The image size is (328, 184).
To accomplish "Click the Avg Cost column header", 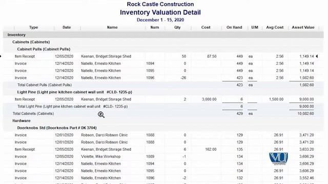I will pos(275,27).
